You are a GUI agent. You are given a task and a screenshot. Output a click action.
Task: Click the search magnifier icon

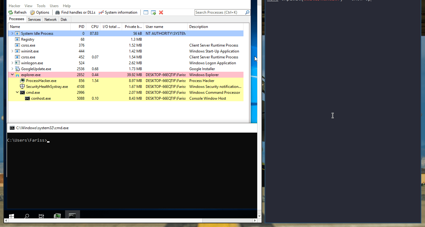point(247,12)
